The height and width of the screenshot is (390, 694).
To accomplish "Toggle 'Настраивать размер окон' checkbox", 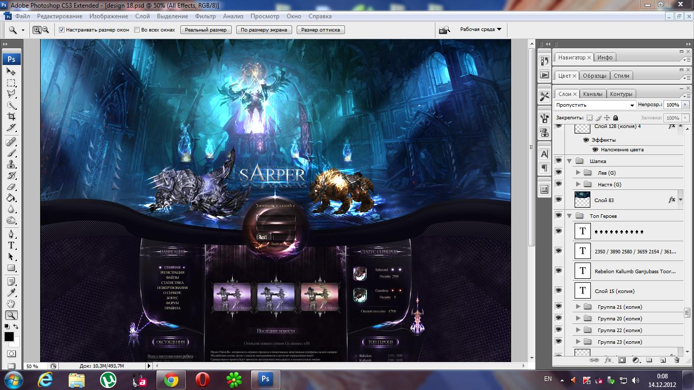I will (62, 30).
